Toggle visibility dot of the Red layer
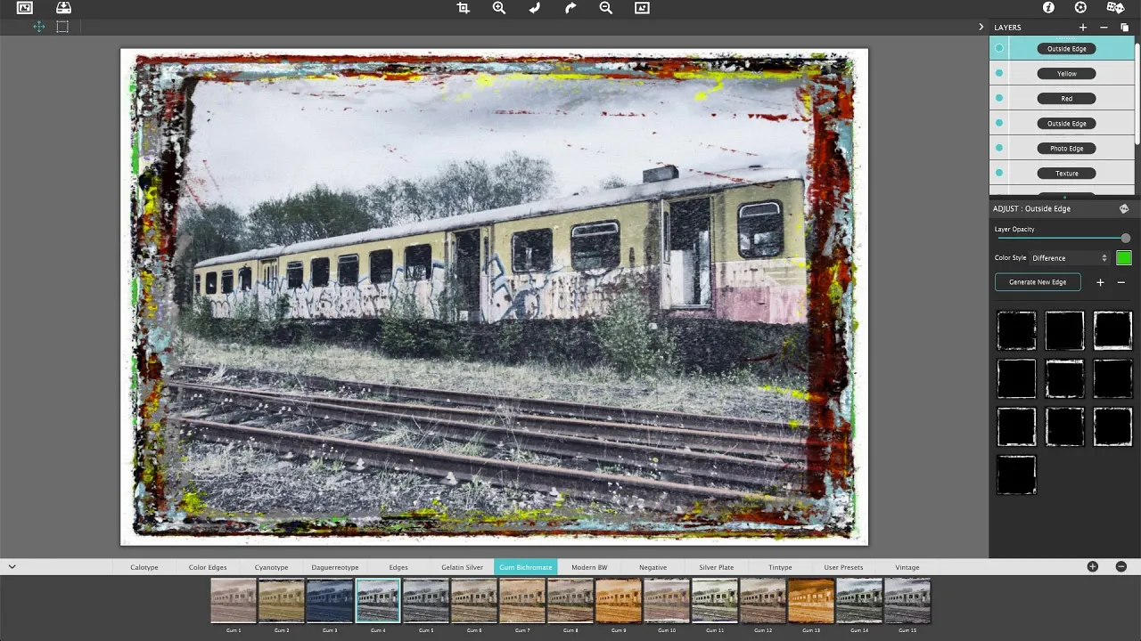Screen dimensions: 1141x641 point(999,98)
